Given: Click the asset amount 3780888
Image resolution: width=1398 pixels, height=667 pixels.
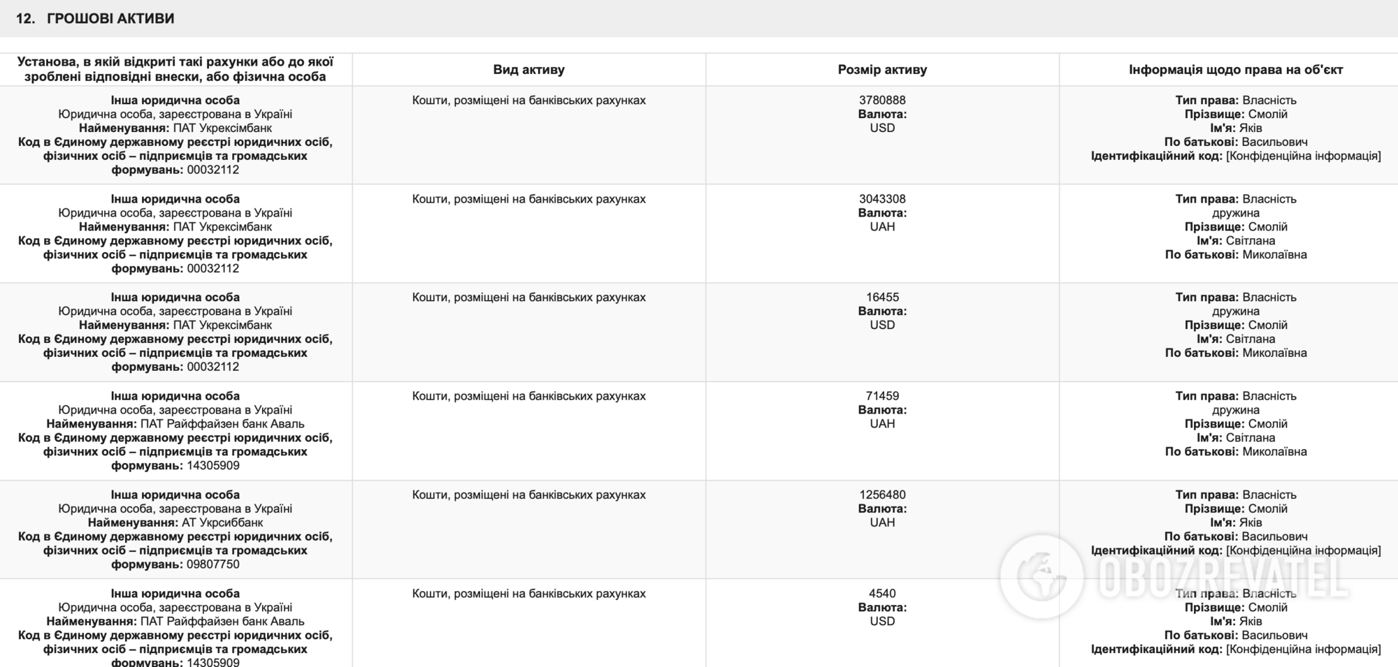Looking at the screenshot, I should pyautogui.click(x=882, y=101).
